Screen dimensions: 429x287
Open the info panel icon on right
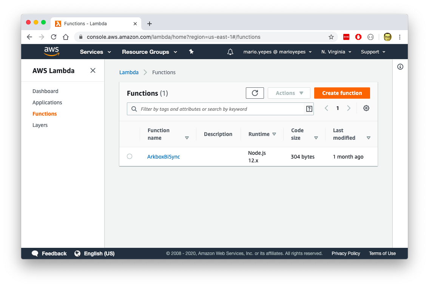point(400,67)
